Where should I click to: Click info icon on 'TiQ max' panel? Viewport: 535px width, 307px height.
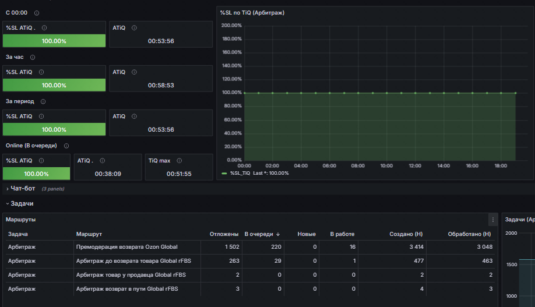pos(179,161)
